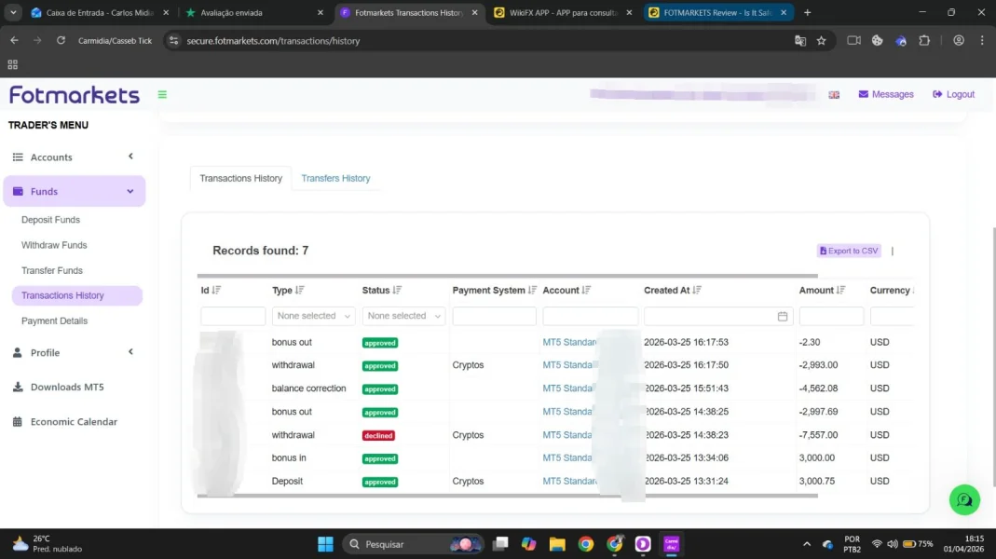Expand the Accounts menu section

[74, 157]
